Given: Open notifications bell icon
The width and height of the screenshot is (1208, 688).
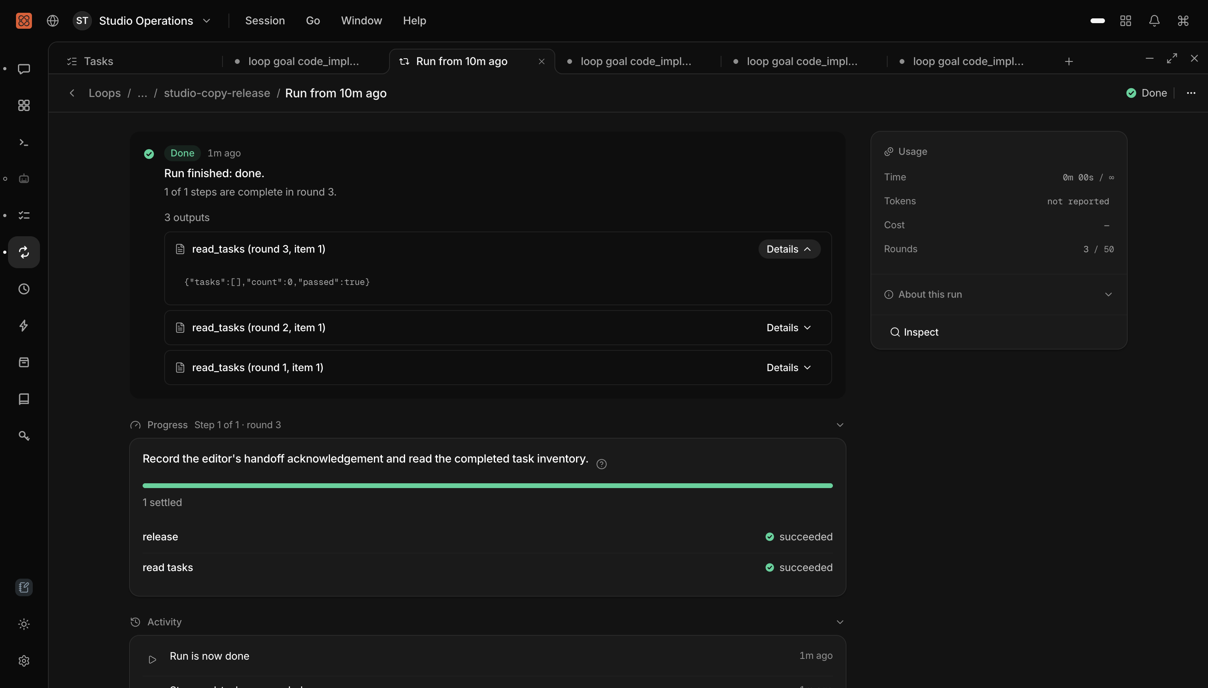Looking at the screenshot, I should click(1154, 21).
